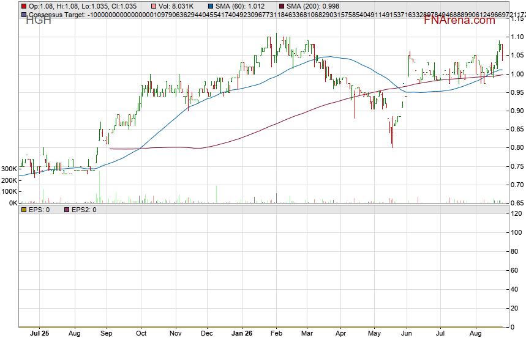This screenshot has width=526, height=346.
Task: Click the 120 value on EPS axis
Action: tap(516, 214)
